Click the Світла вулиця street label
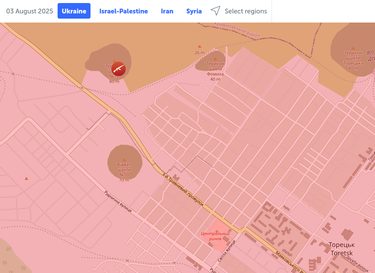This screenshot has height=273, width=375. point(226,251)
